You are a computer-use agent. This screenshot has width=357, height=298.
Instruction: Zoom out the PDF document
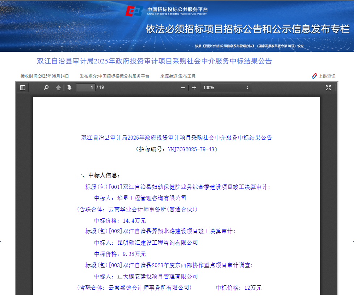183,88
